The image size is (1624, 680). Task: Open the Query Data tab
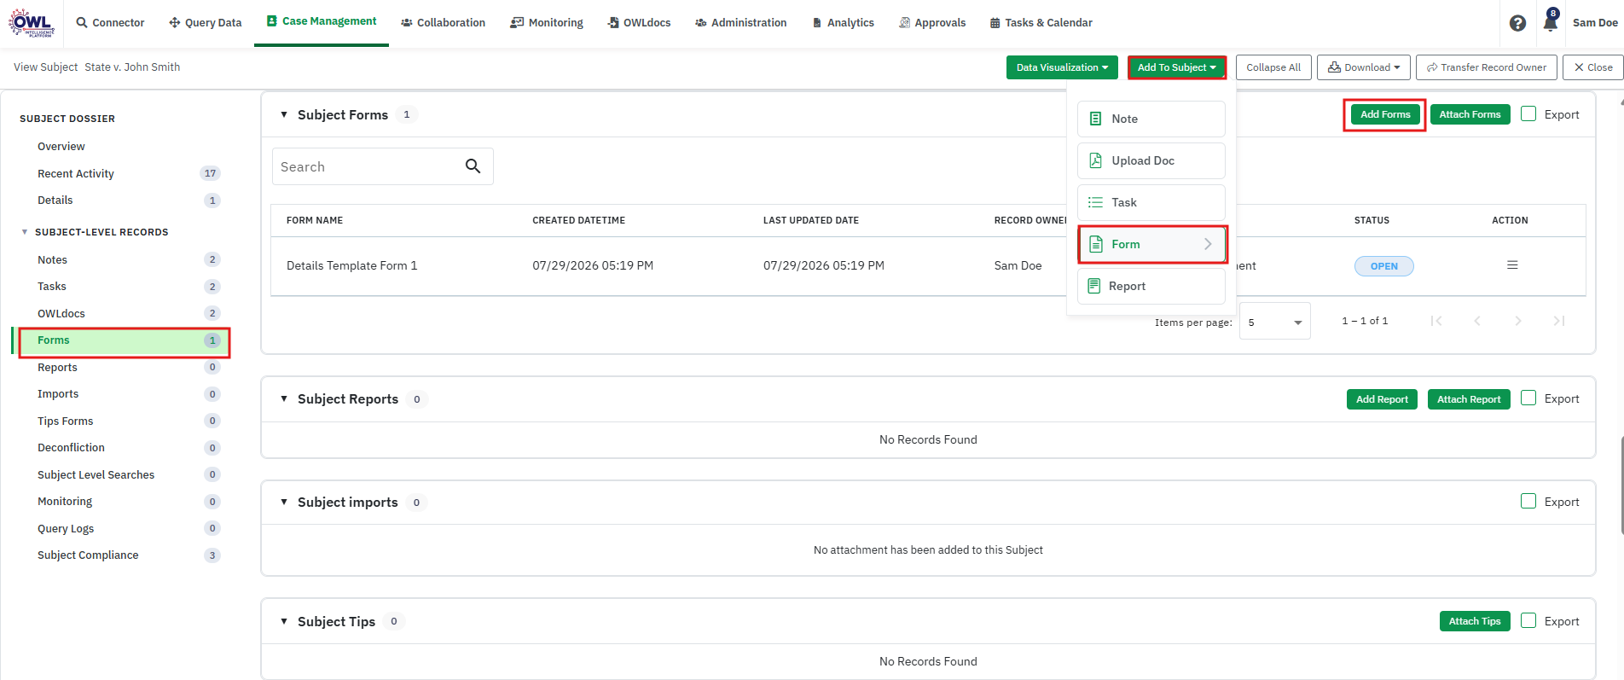pos(205,23)
